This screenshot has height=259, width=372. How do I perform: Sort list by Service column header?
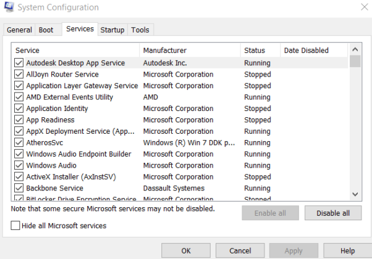(74, 50)
